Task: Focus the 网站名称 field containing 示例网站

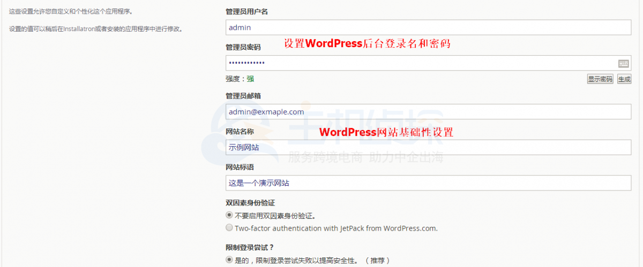Action: [429, 148]
